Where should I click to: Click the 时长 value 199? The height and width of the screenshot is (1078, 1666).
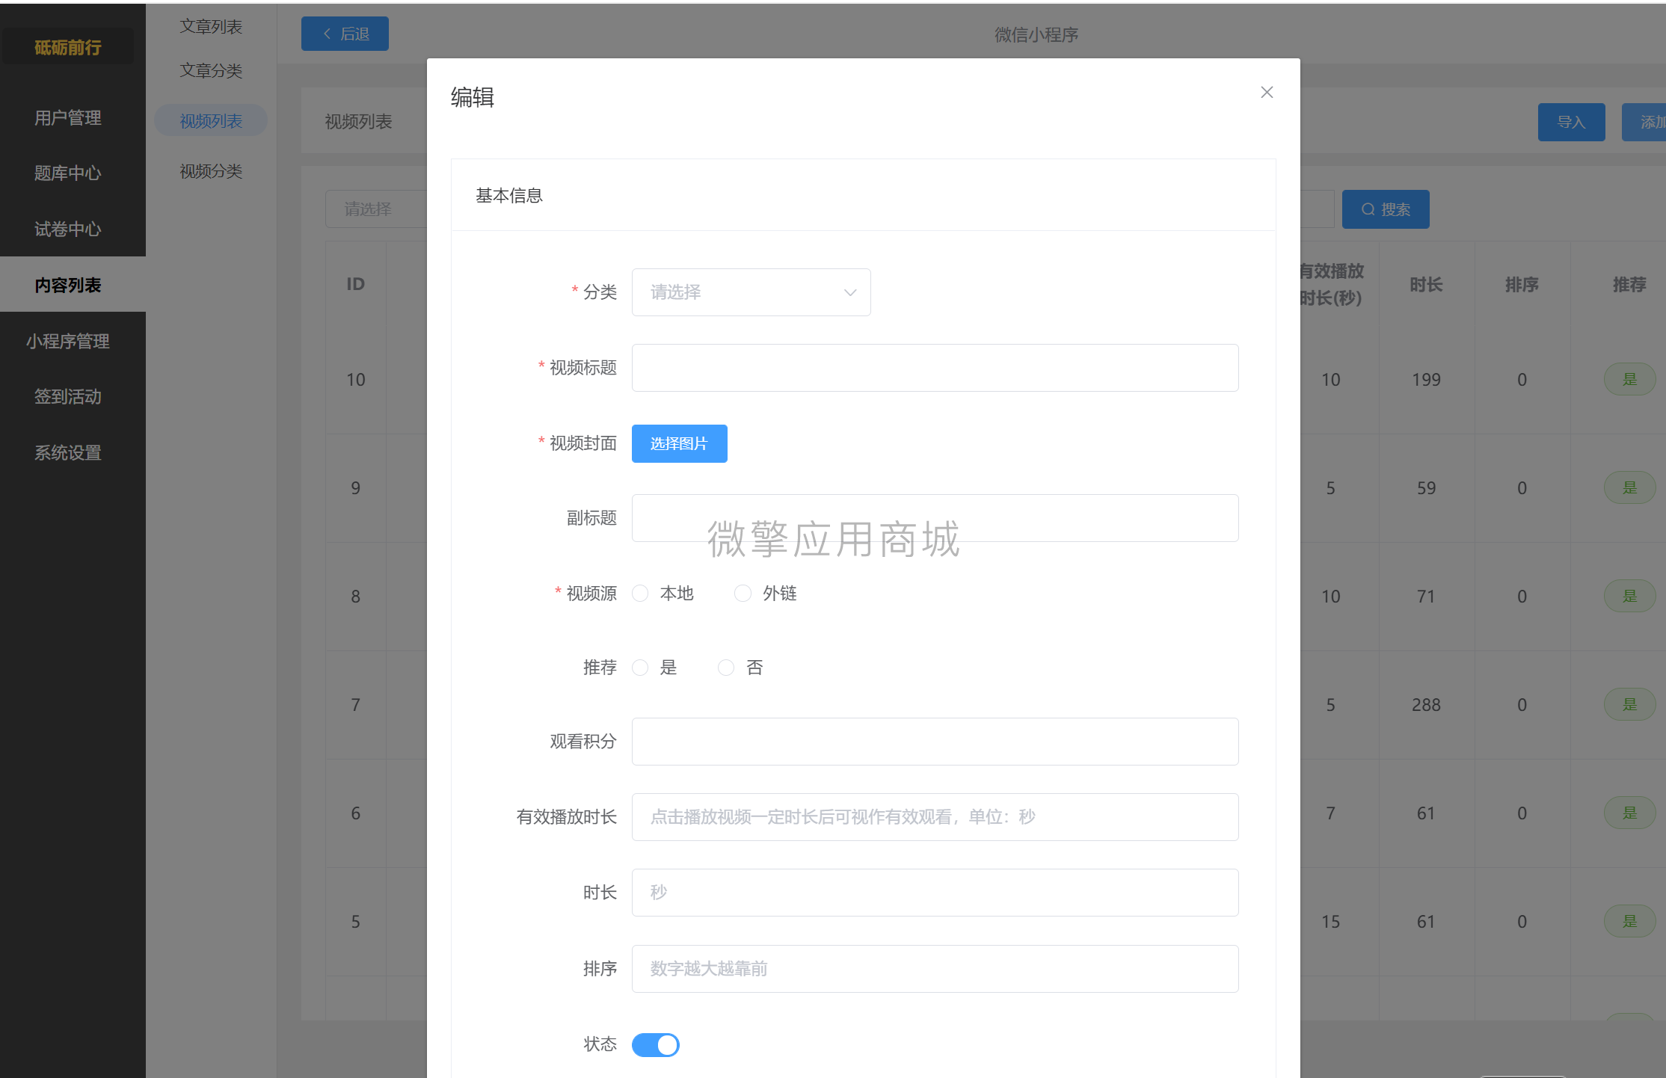1426,380
